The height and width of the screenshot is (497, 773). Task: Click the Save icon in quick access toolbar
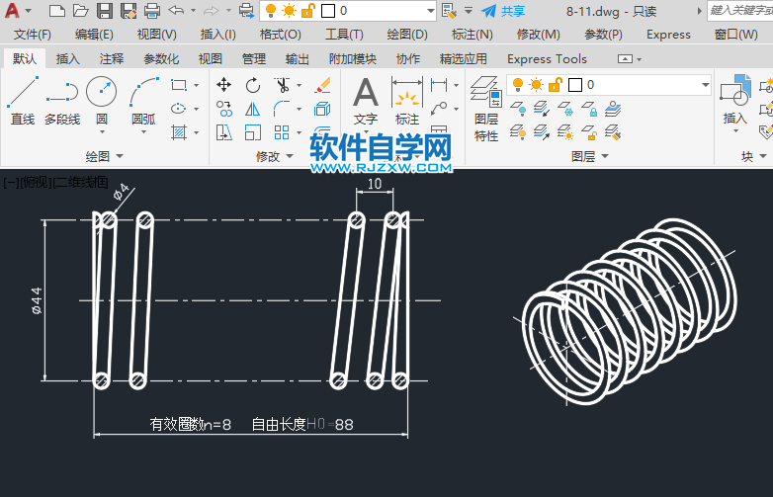pyautogui.click(x=105, y=11)
